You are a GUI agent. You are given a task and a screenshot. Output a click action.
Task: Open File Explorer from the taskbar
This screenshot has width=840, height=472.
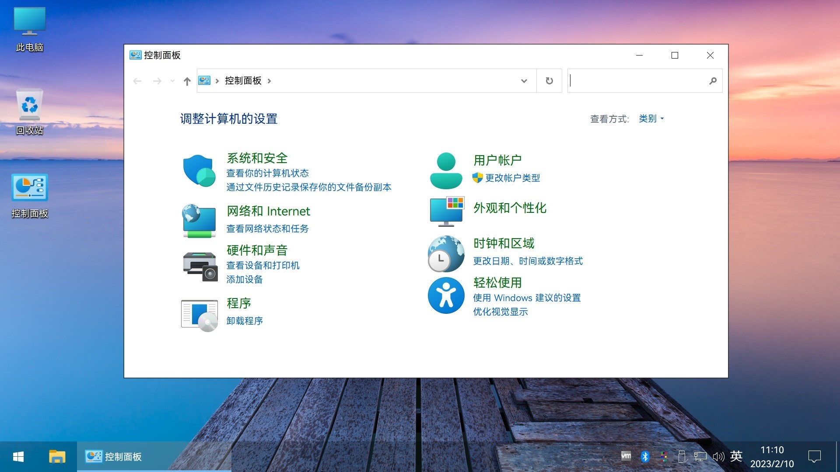coord(57,457)
